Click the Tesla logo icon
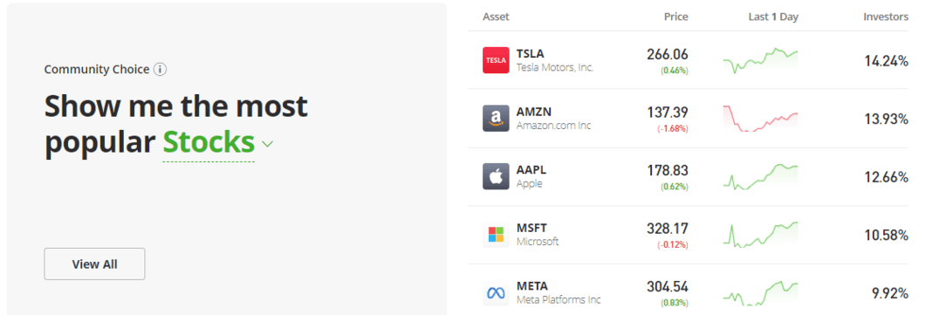Image resolution: width=946 pixels, height=315 pixels. pos(496,60)
